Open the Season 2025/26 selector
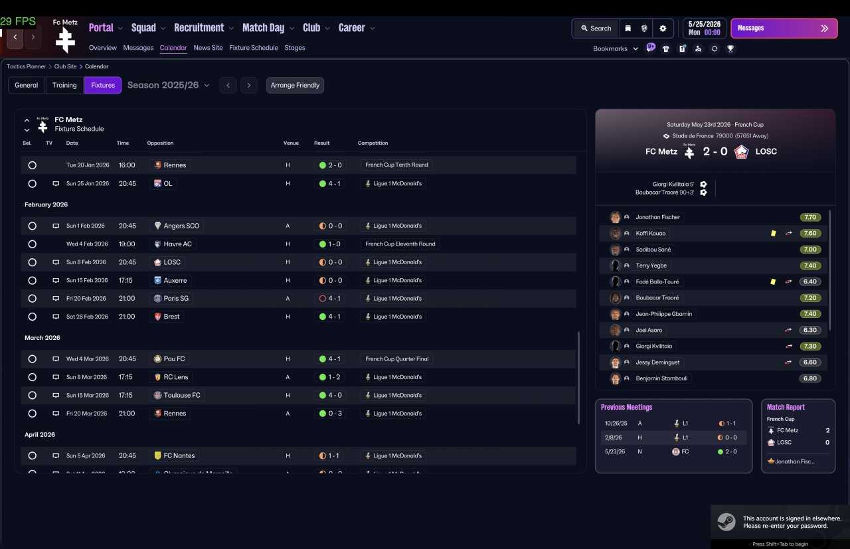The width and height of the screenshot is (850, 549). click(x=169, y=85)
